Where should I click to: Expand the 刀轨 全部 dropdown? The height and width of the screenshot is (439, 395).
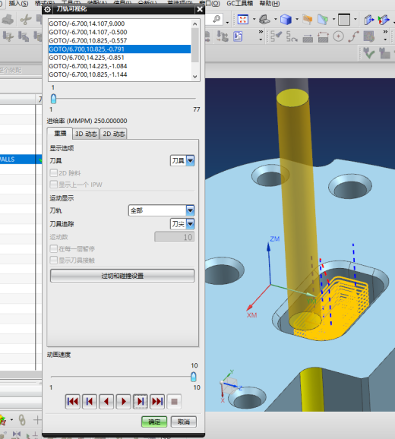point(161,210)
